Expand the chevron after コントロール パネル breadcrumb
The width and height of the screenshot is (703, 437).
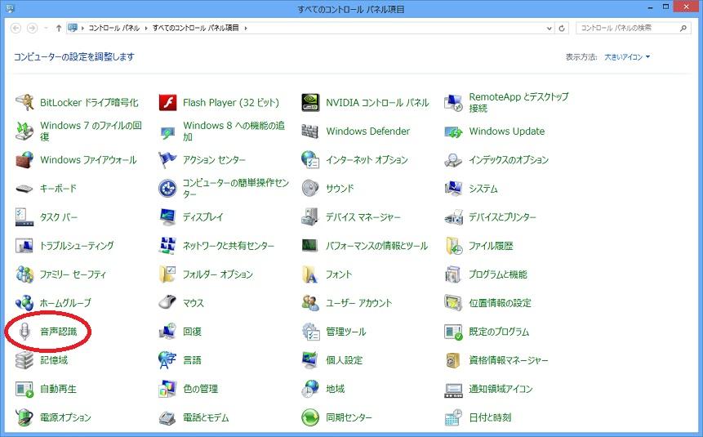(145, 28)
